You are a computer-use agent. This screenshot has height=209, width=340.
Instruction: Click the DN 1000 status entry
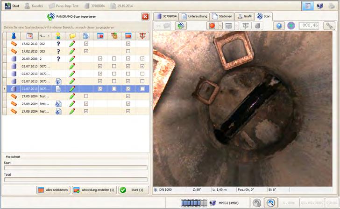(165, 189)
